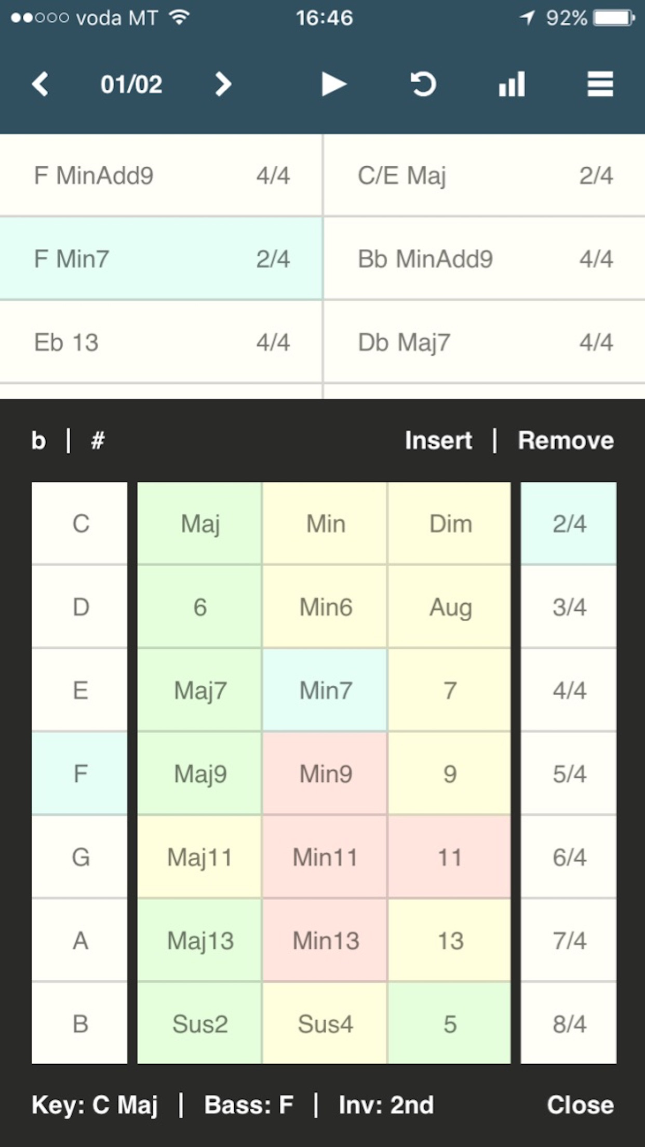Image resolution: width=645 pixels, height=1147 pixels.
Task: Tap Insert to add a chord
Action: (438, 441)
